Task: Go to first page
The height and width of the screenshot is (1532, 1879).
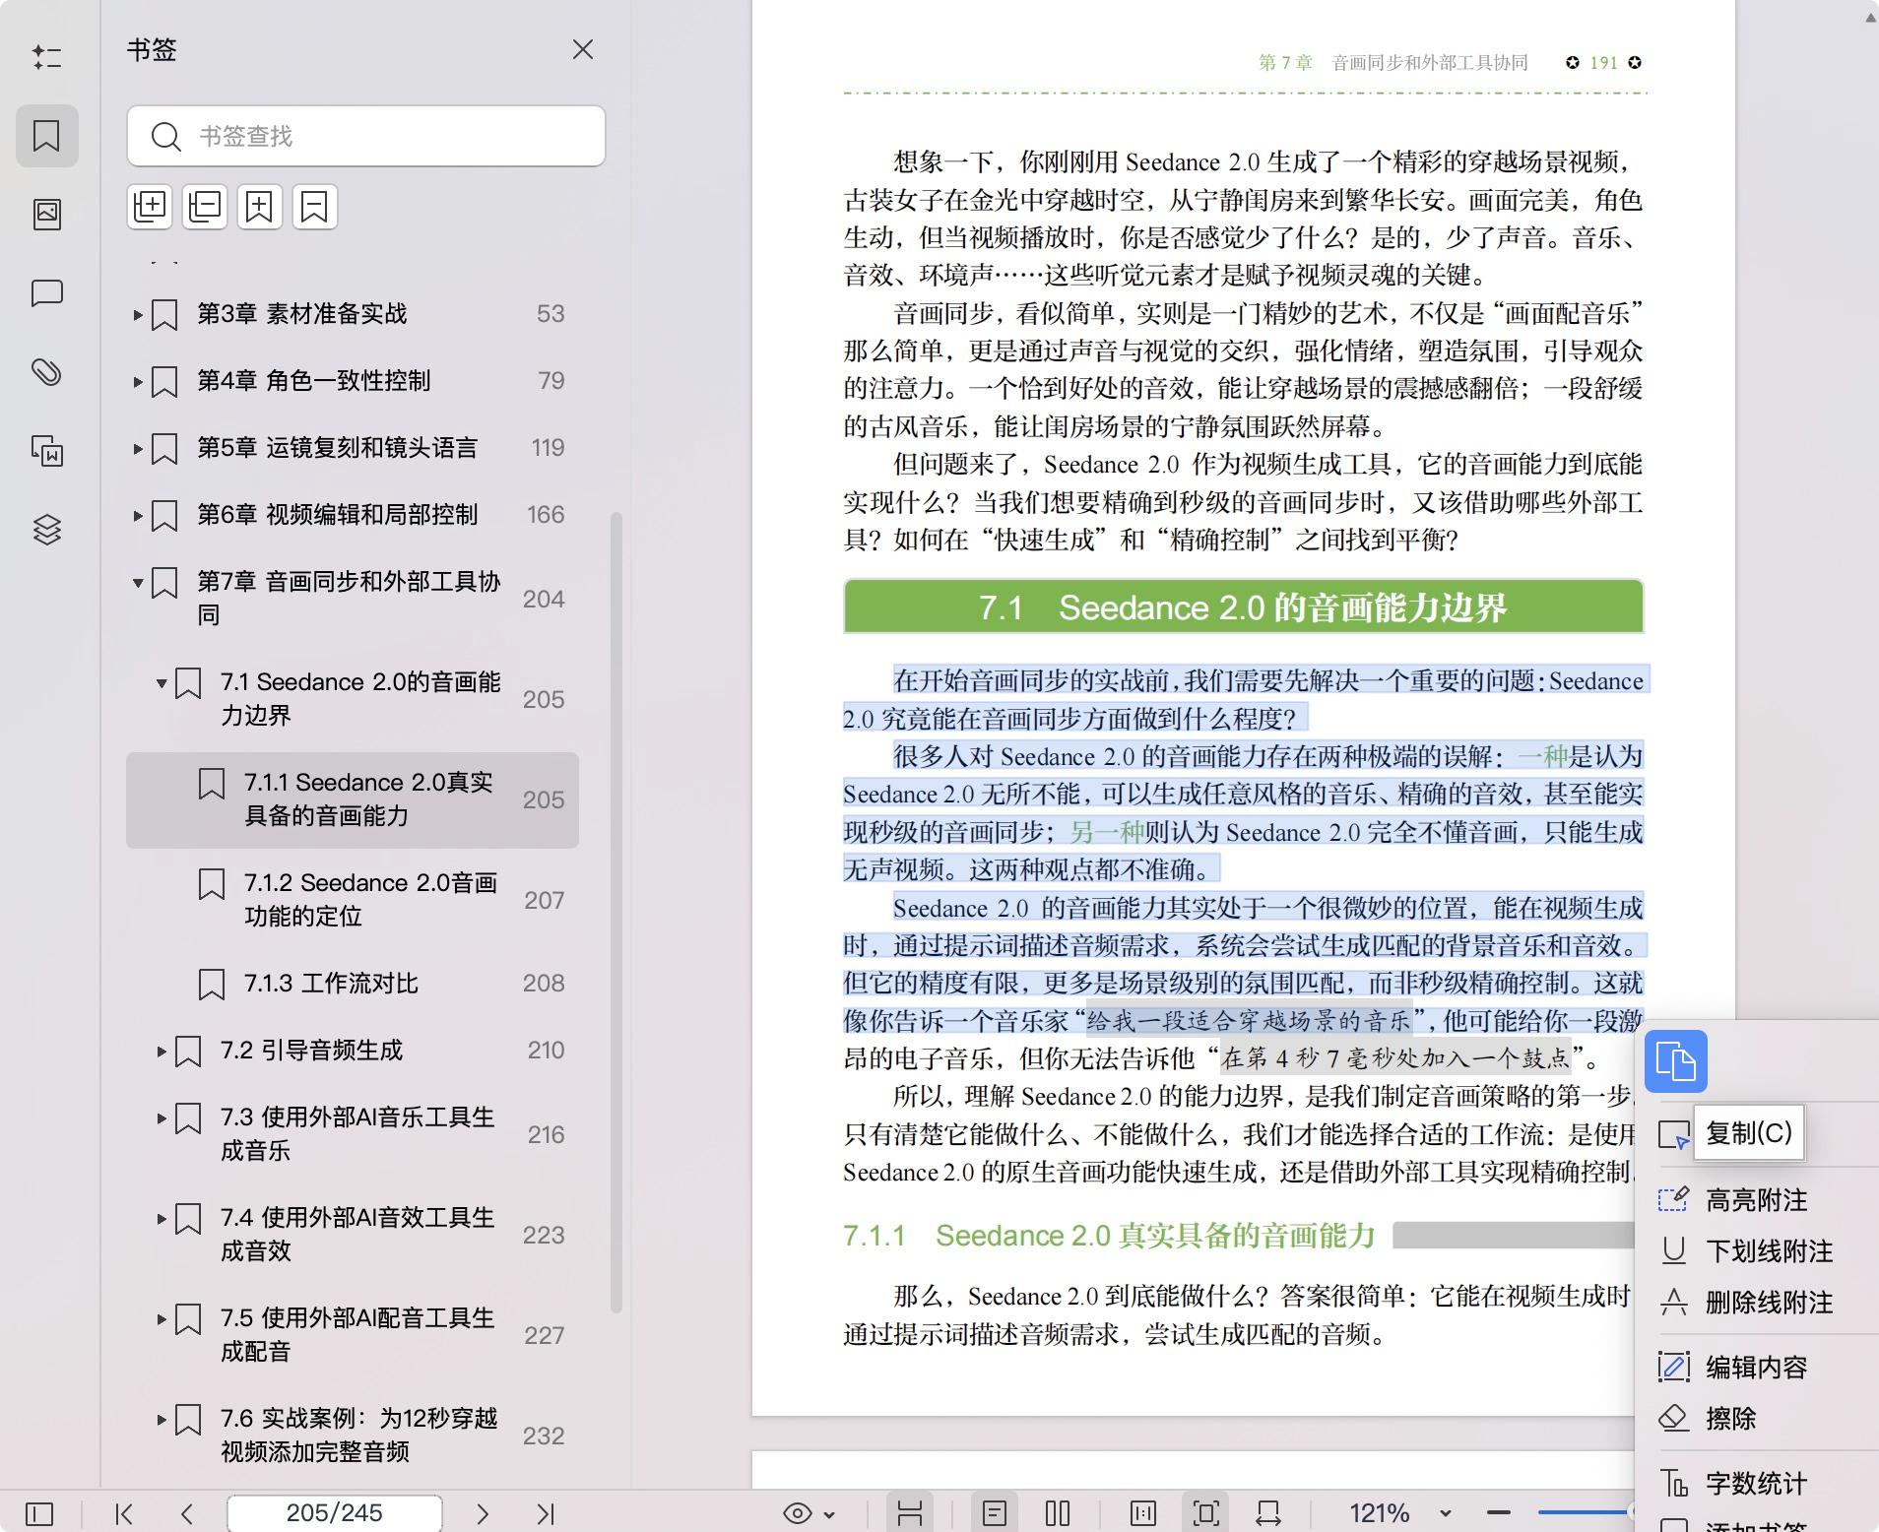Action: click(x=124, y=1513)
